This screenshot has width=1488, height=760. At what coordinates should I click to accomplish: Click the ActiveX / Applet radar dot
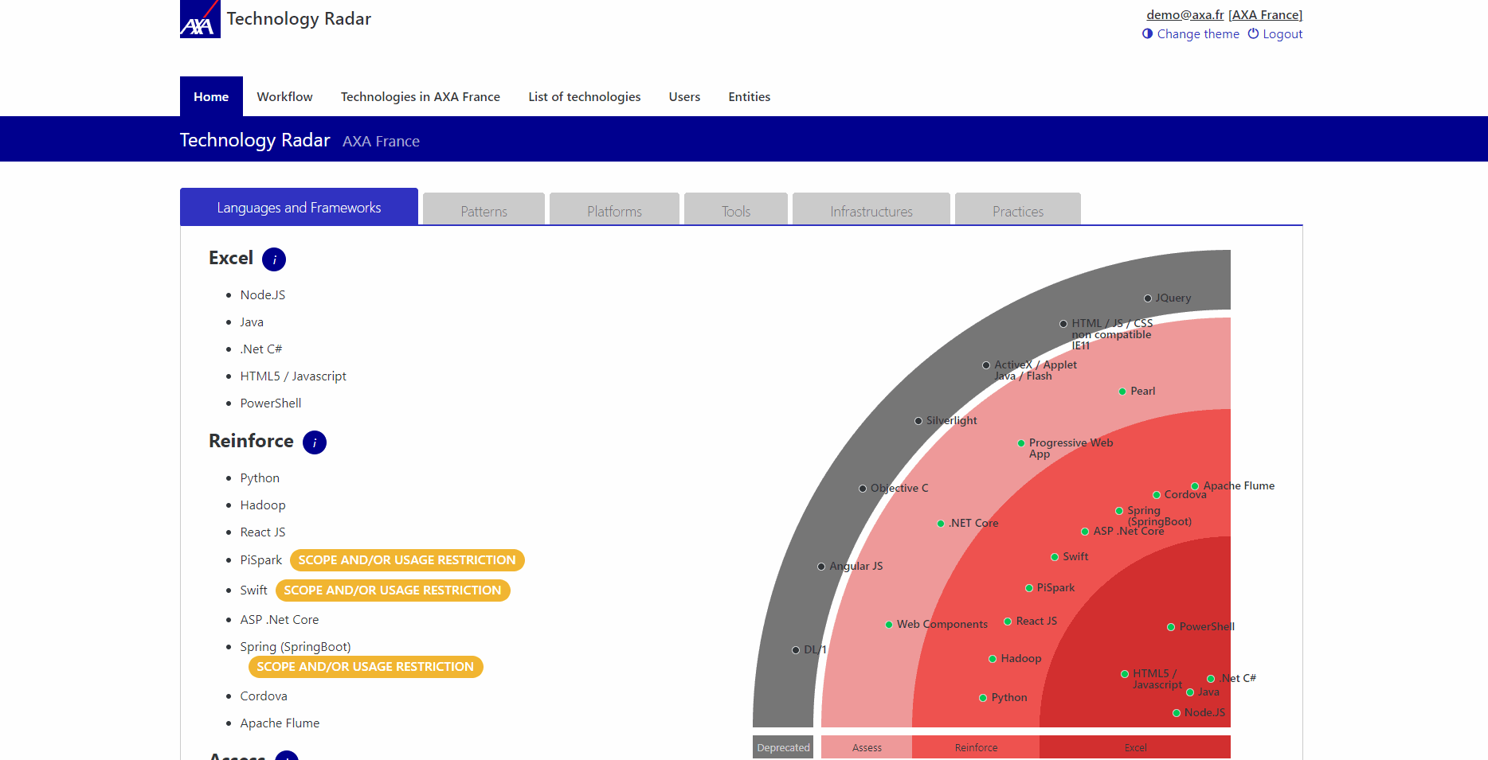[x=986, y=365]
